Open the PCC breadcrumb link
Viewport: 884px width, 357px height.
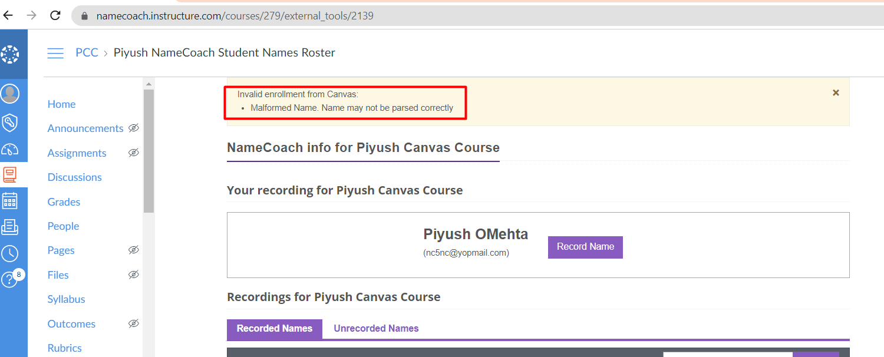[x=87, y=52]
